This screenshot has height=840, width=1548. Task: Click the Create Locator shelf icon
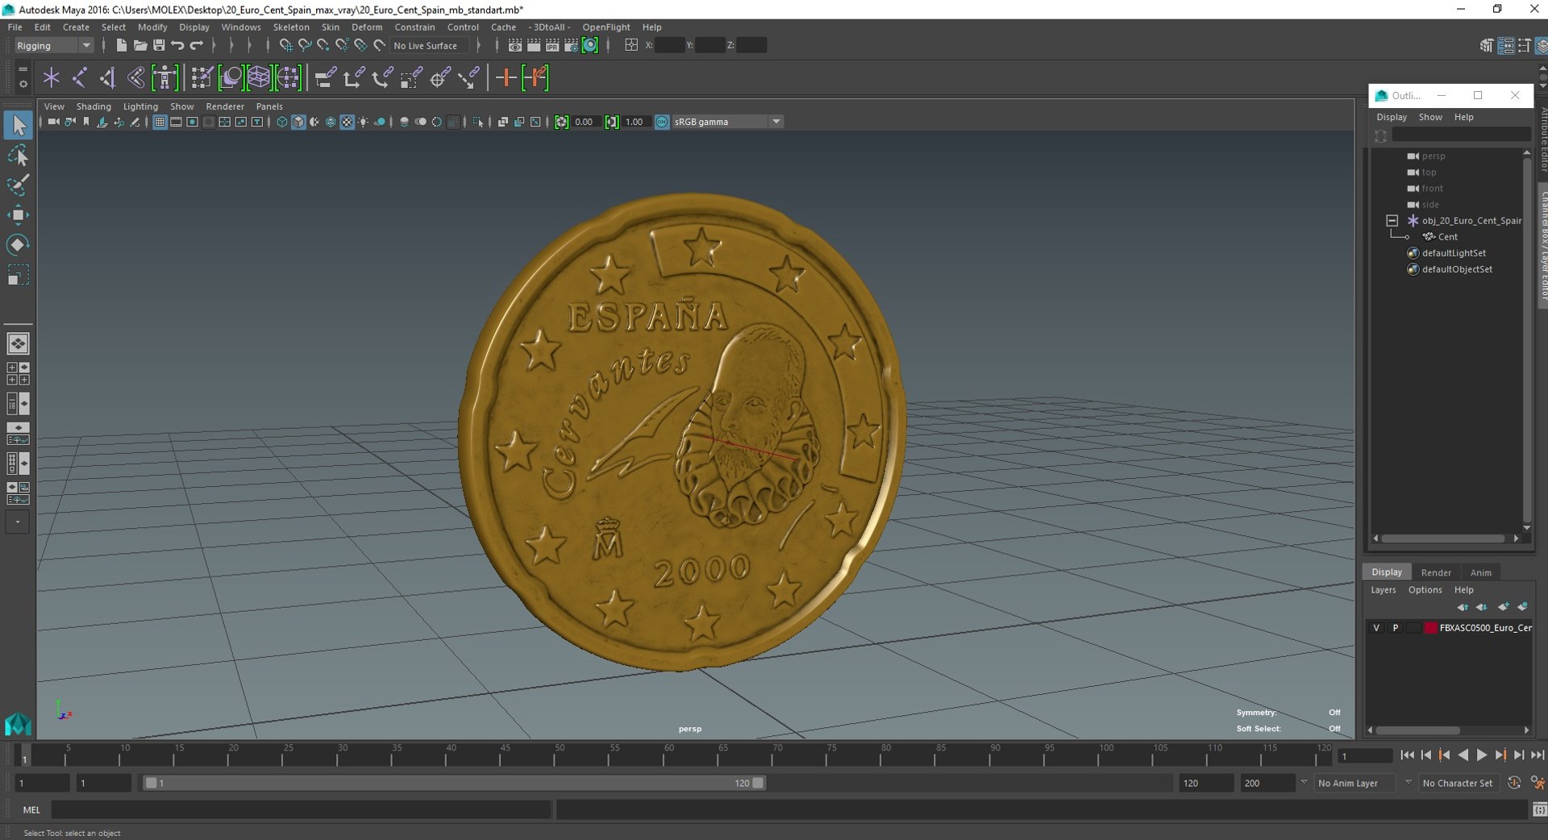[x=52, y=78]
